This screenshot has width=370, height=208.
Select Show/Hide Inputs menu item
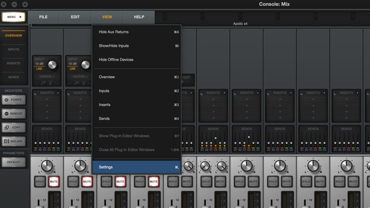[x=137, y=46]
